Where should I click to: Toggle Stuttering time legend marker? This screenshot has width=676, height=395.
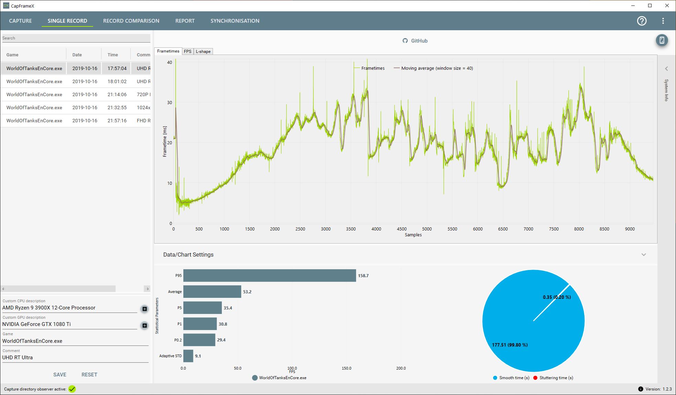pos(535,378)
